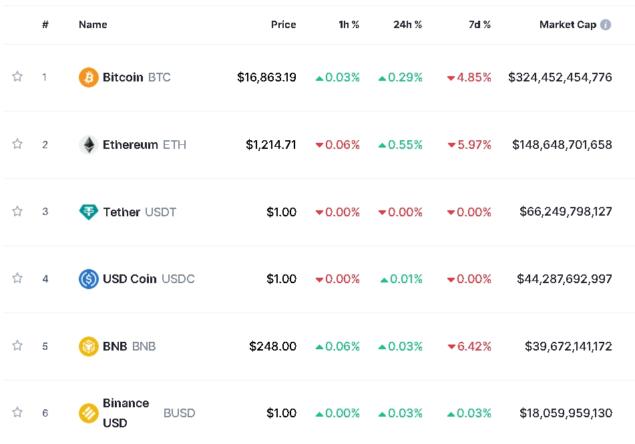Sort by the 7d % column header
The height and width of the screenshot is (444, 635).
coord(479,25)
